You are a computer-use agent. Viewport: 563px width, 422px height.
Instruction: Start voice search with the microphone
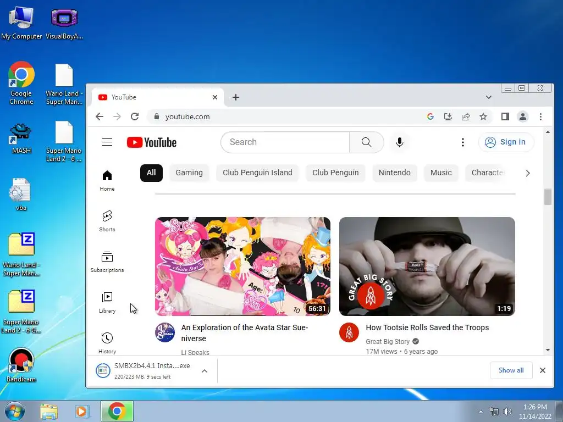point(400,142)
